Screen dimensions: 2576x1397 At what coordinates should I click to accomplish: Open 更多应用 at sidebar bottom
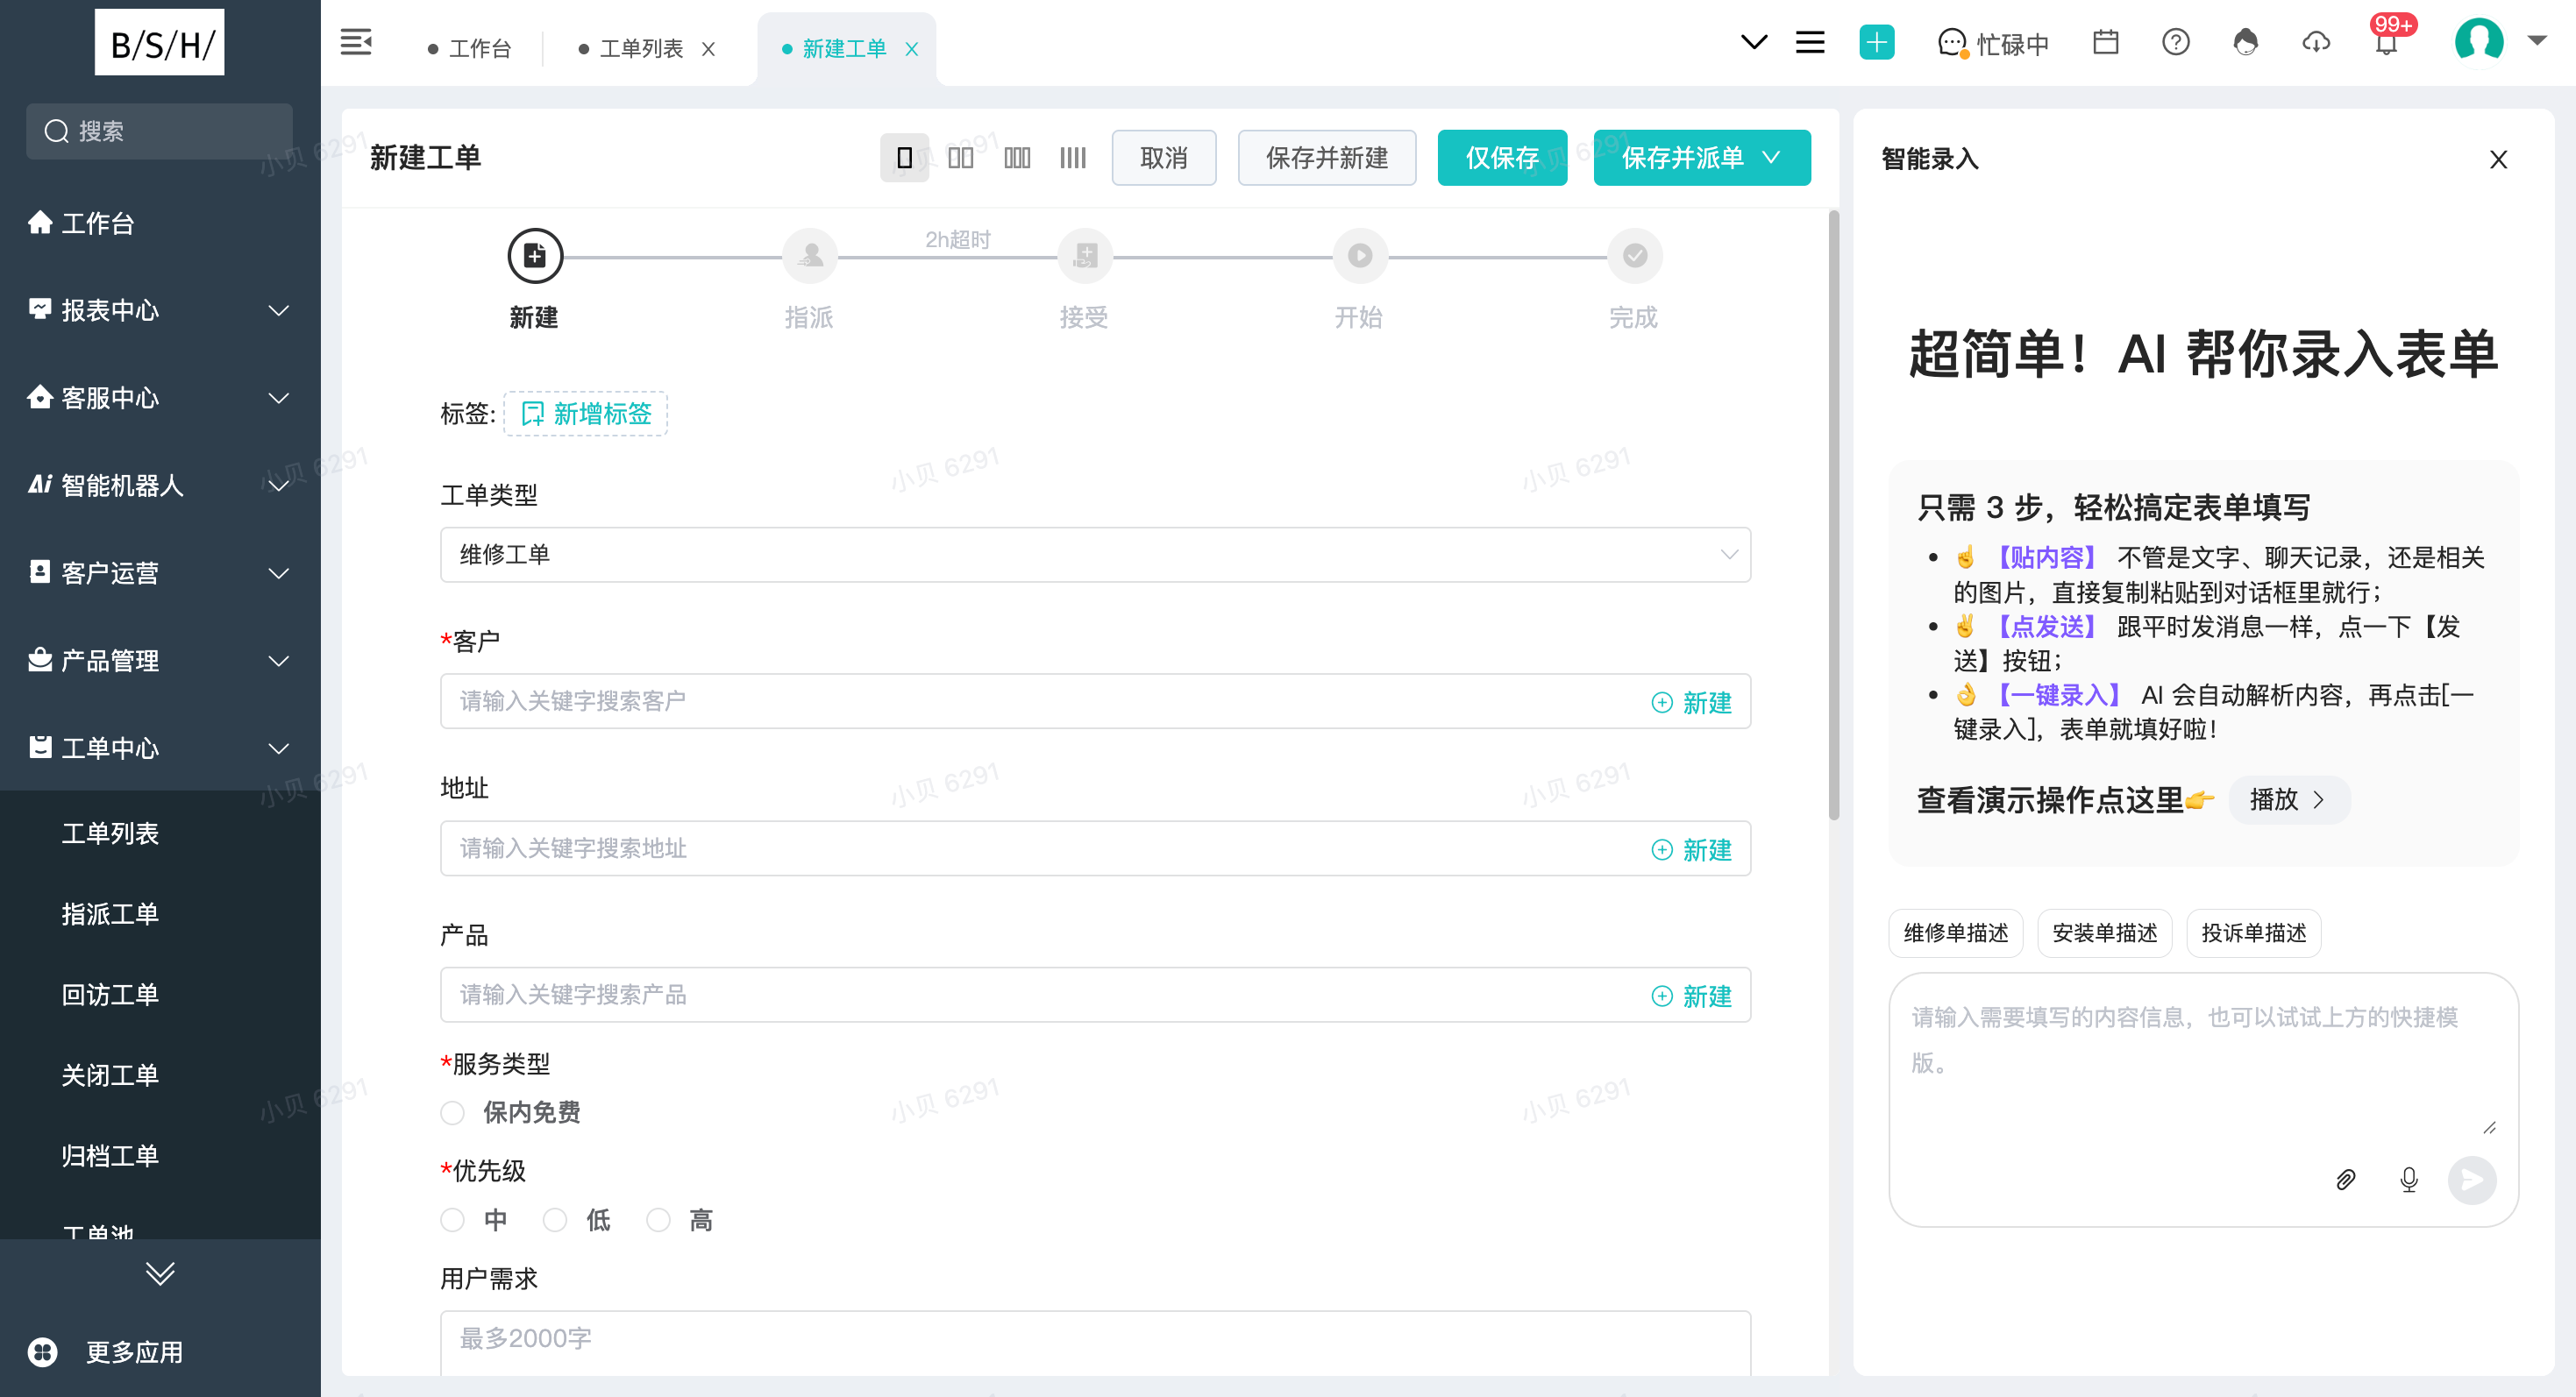(108, 1351)
